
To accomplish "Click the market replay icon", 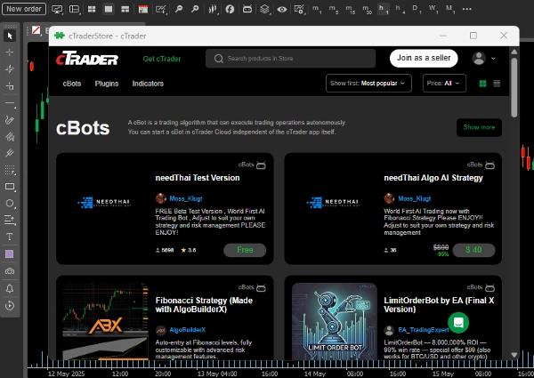I will (x=10, y=306).
